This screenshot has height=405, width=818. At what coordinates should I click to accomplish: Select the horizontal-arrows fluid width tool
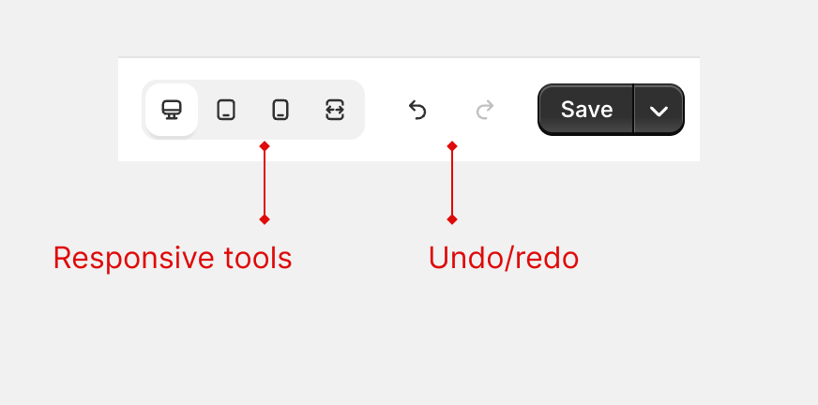335,110
